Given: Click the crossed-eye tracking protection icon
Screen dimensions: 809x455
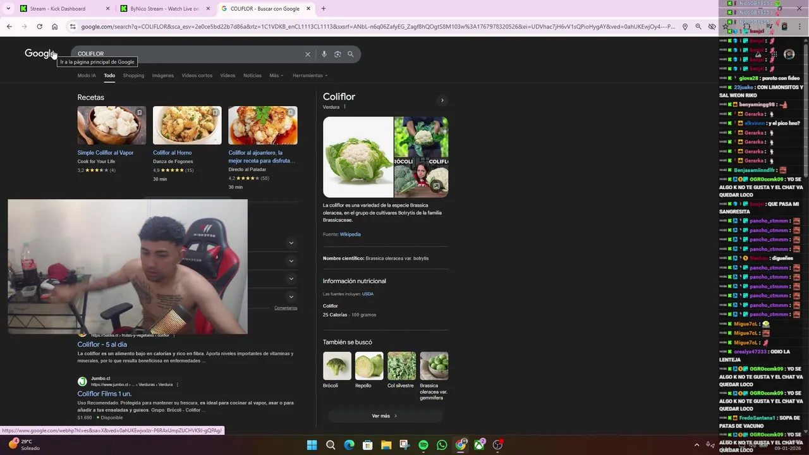Looking at the screenshot, I should click(712, 27).
